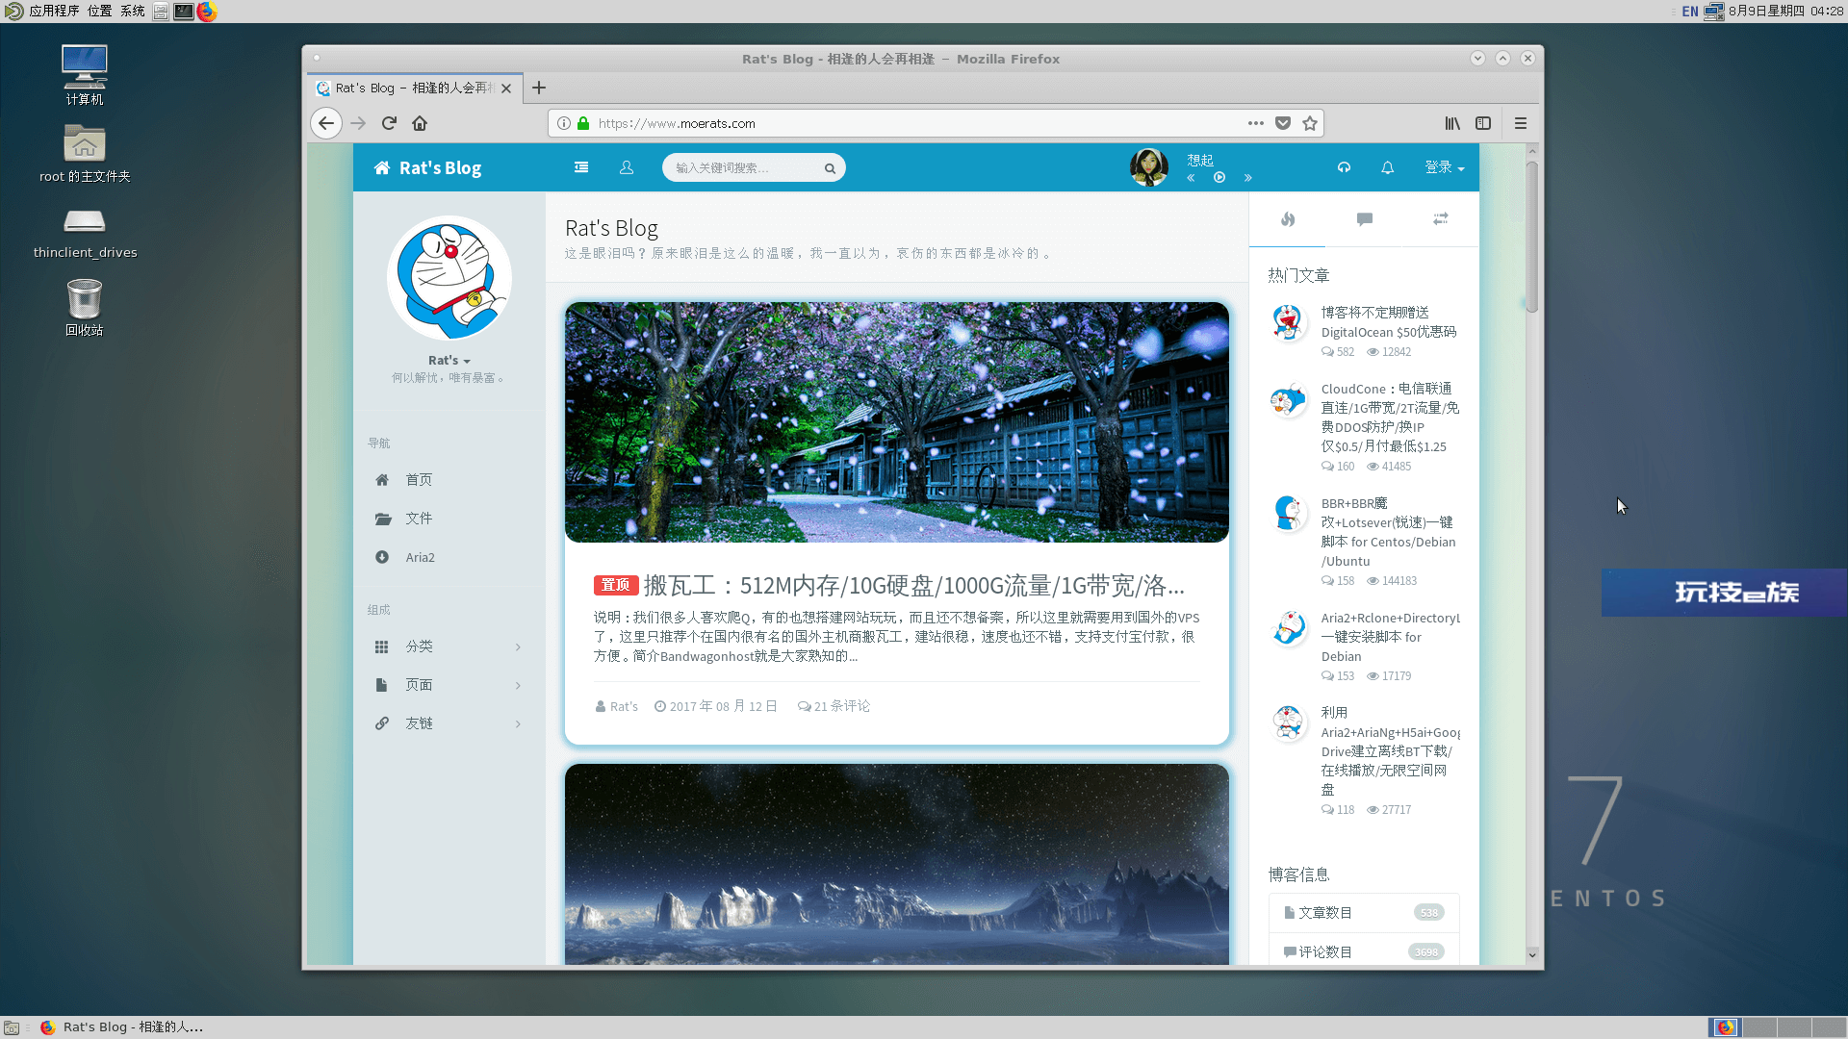Play the music track 想起
Viewport: 1848px width, 1039px height.
pos(1219,178)
